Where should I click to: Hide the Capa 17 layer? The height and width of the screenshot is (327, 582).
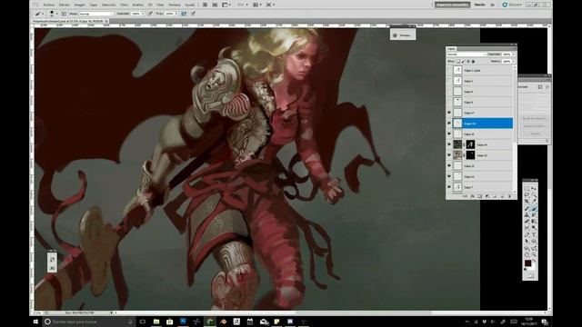449,113
